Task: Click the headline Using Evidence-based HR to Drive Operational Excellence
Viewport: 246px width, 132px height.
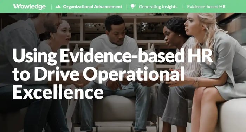Action: click(112, 74)
